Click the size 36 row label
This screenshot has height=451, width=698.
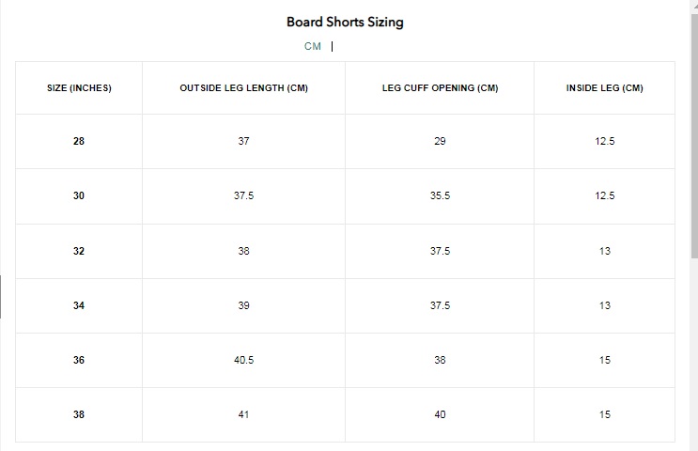[x=79, y=360]
